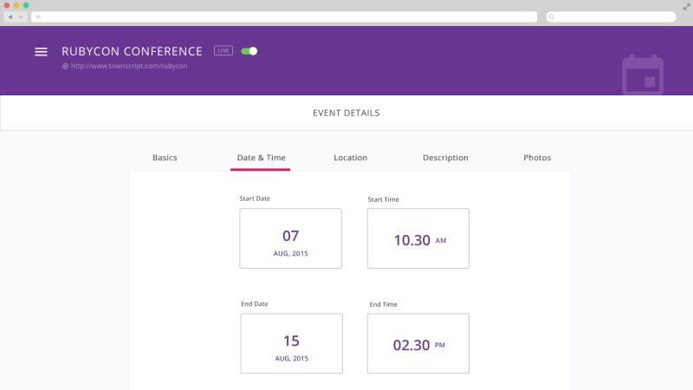This screenshot has width=693, height=390.
Task: Open the End Time picker showing 02.30
Action: coord(418,343)
